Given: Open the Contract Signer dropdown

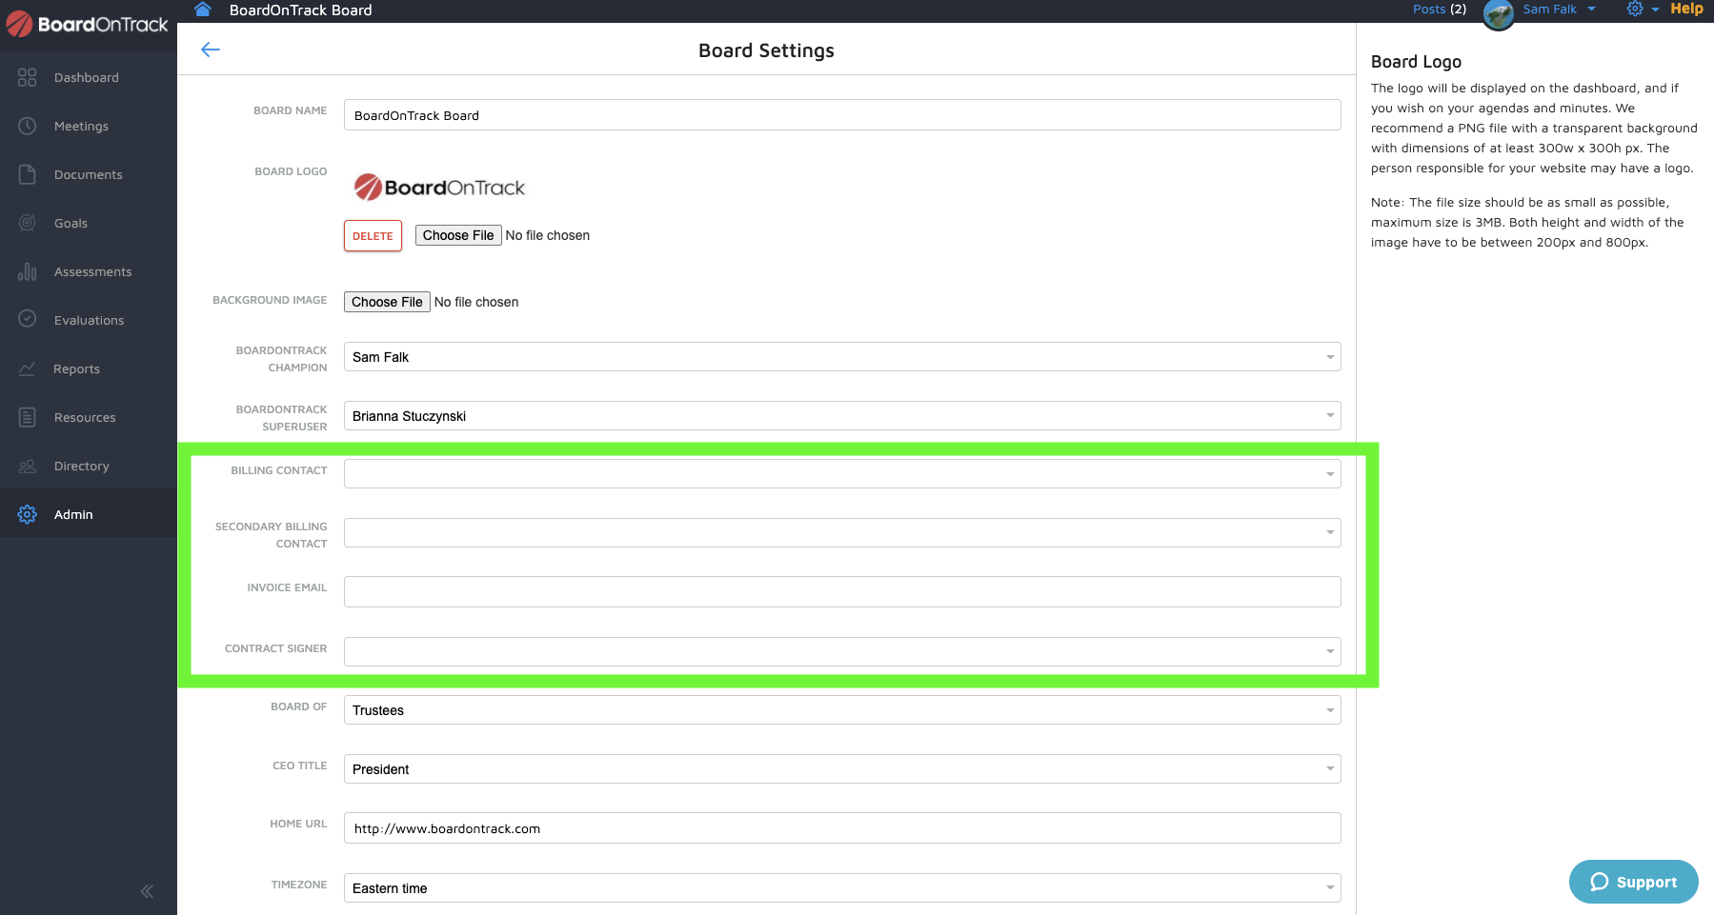Looking at the screenshot, I should [x=842, y=651].
